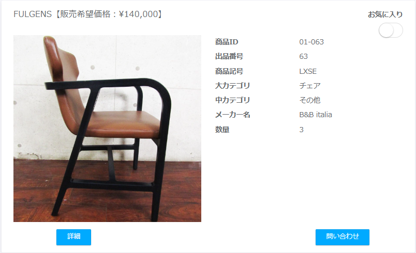The image size is (416, 253).
Task: Click the maker name B&B italia
Action: [x=316, y=115]
